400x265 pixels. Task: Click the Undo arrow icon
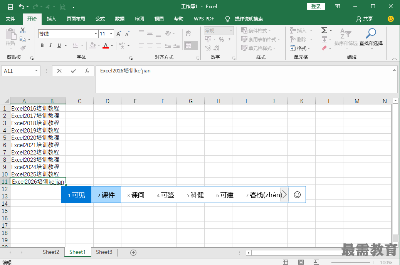pyautogui.click(x=22, y=7)
